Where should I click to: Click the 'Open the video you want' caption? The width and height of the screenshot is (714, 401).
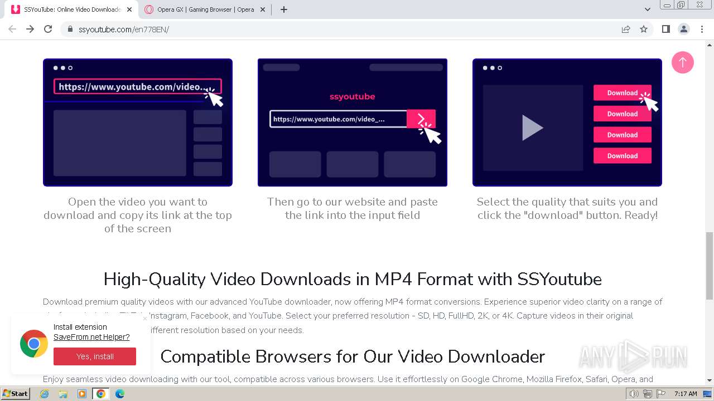(138, 215)
